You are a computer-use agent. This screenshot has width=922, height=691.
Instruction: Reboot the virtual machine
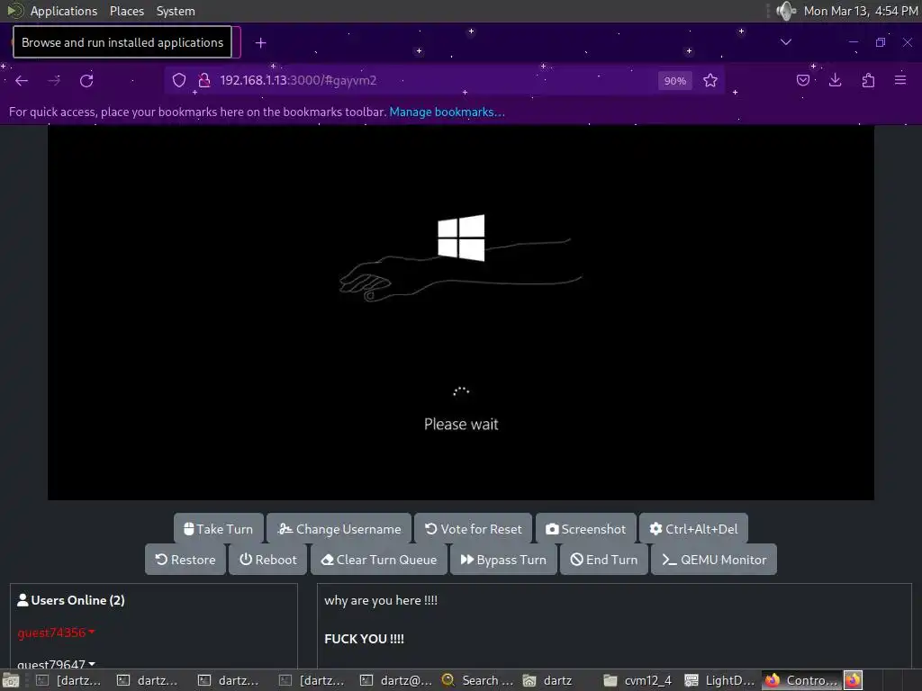[x=268, y=560]
